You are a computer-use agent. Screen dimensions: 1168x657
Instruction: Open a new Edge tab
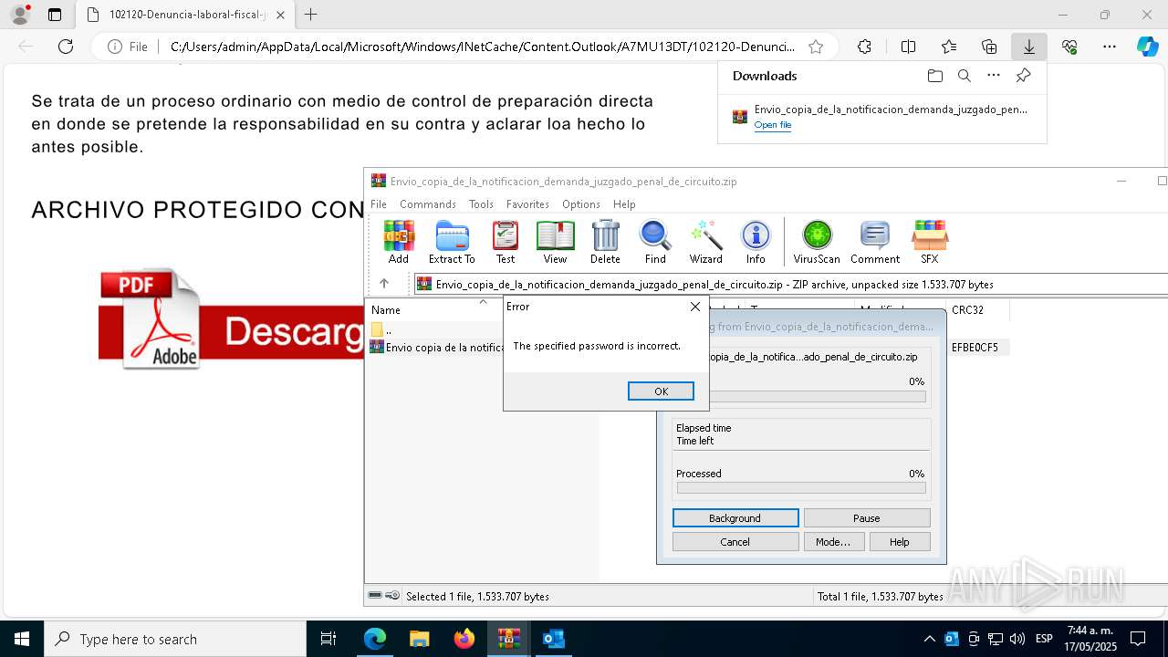coord(310,15)
